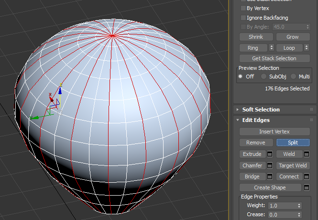Select the Off preview selection radio
The width and height of the screenshot is (318, 220).
pos(241,77)
